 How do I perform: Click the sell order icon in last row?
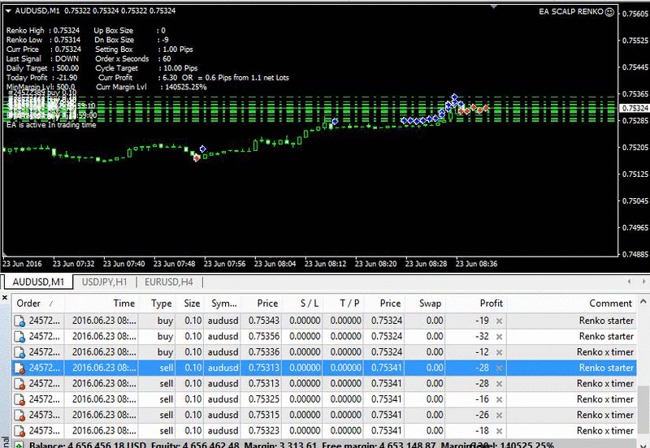(x=20, y=431)
